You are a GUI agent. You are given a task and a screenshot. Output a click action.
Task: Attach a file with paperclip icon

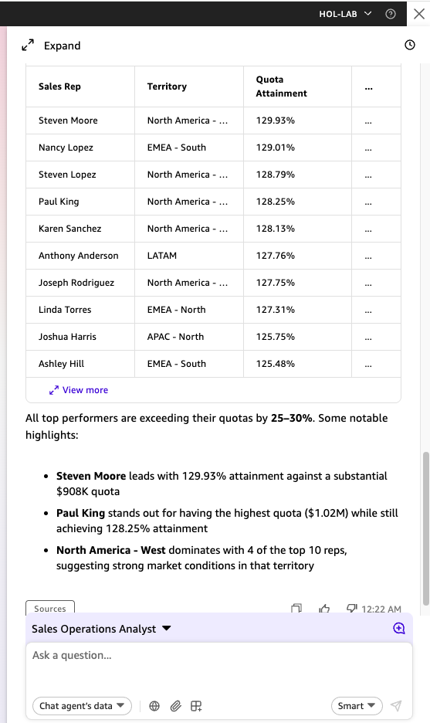pyautogui.click(x=175, y=706)
